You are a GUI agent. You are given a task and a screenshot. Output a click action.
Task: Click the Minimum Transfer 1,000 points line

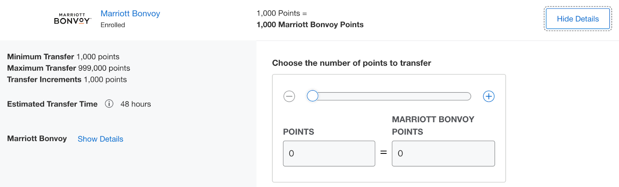point(63,57)
